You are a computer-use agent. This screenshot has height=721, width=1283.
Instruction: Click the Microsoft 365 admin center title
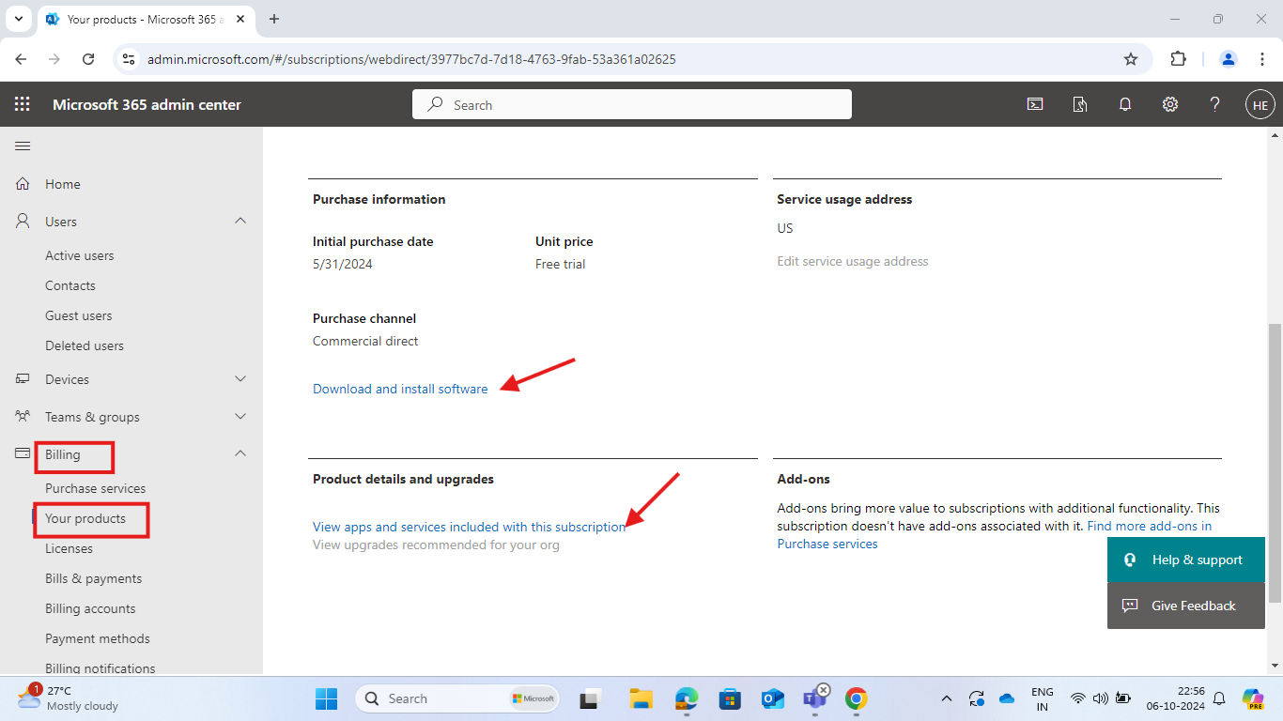pos(147,104)
